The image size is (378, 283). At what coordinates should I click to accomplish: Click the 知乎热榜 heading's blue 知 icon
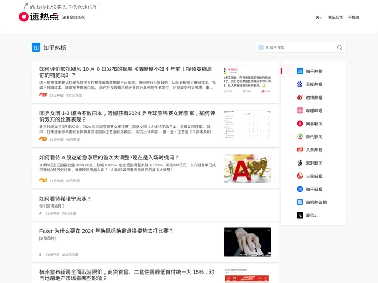coord(36,48)
